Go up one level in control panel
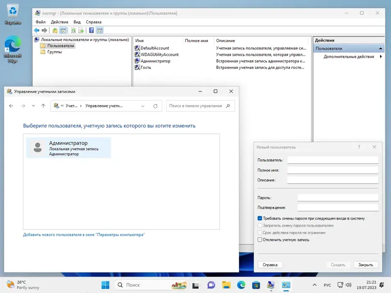Viewport: 391px width, 293px height. point(43,106)
